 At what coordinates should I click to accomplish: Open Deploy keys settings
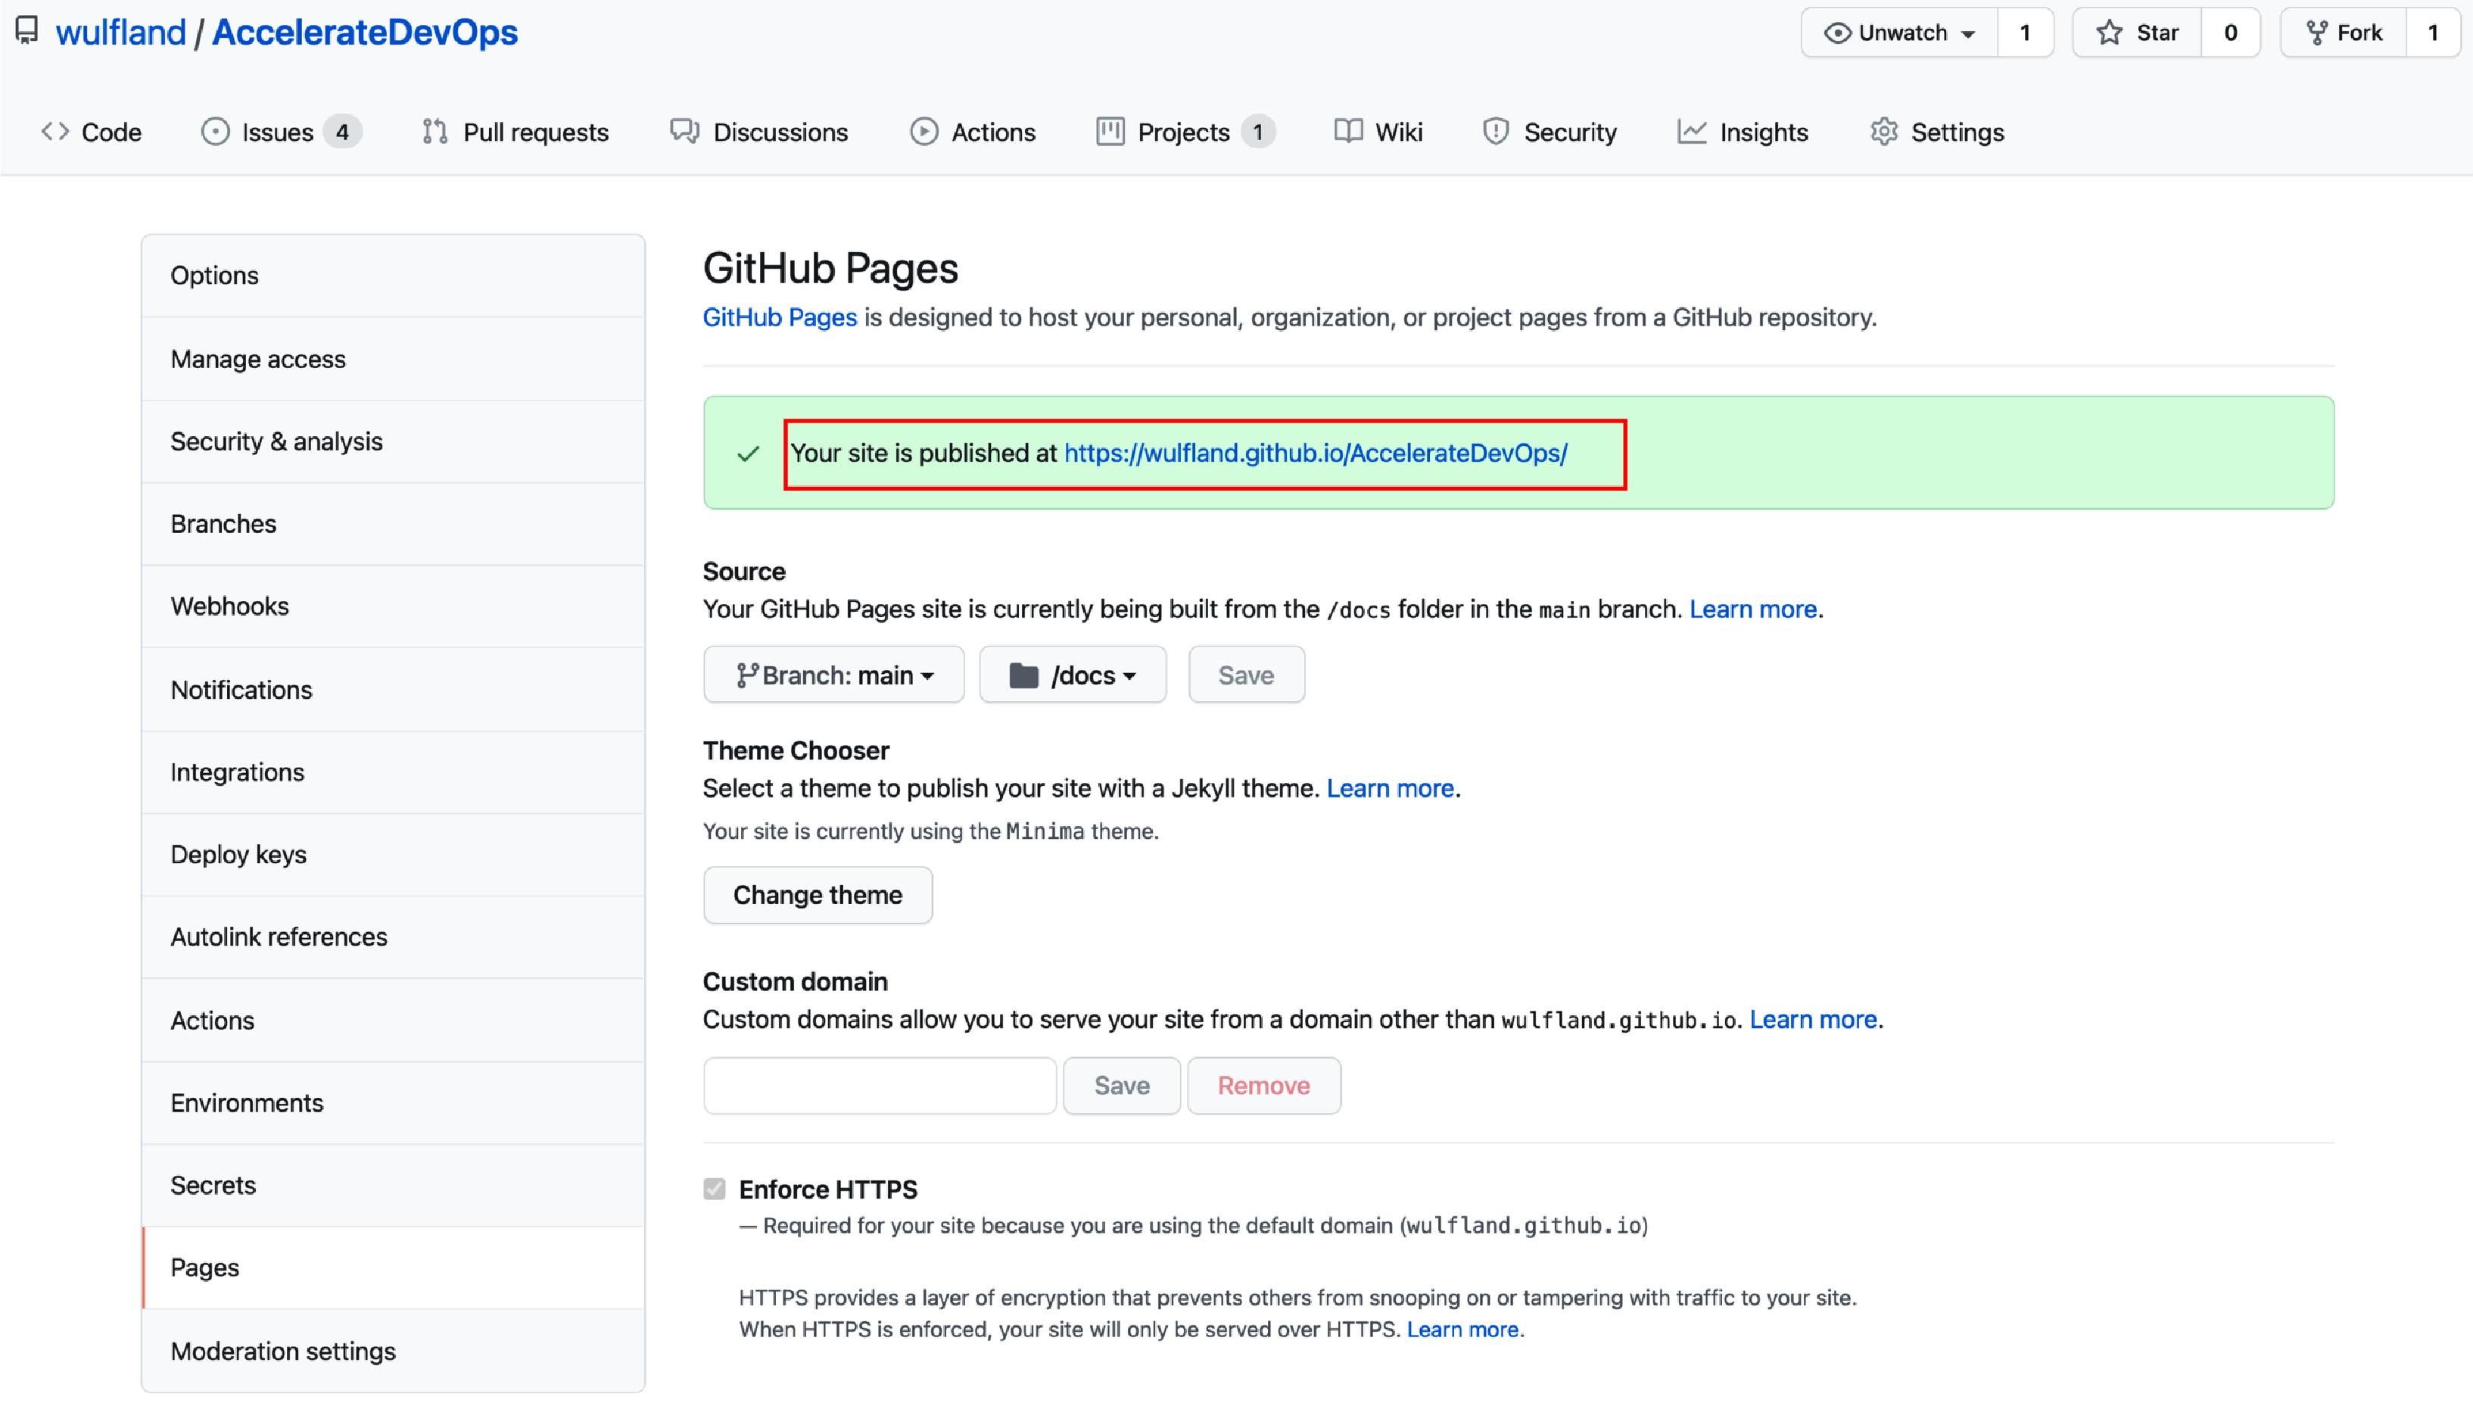coord(393,855)
